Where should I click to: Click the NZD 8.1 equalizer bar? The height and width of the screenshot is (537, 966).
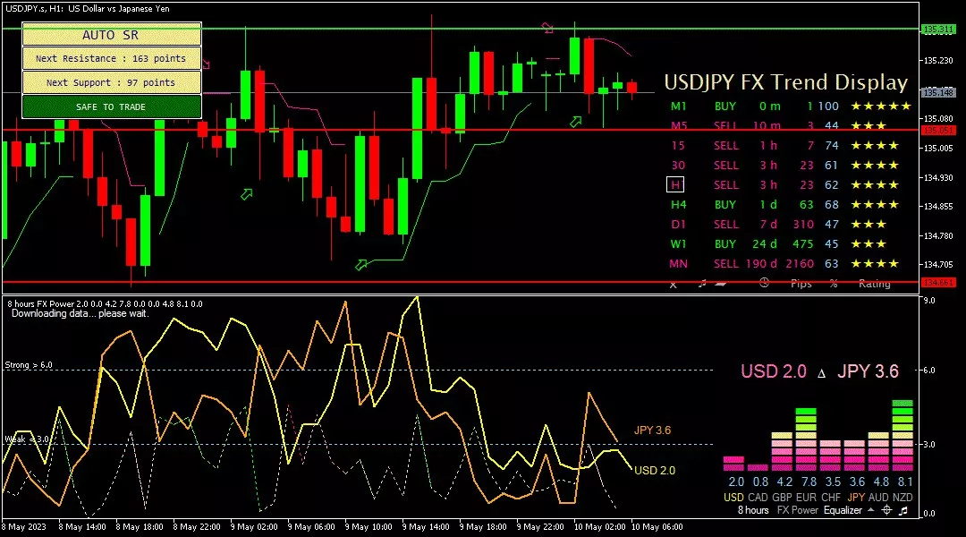(902, 436)
